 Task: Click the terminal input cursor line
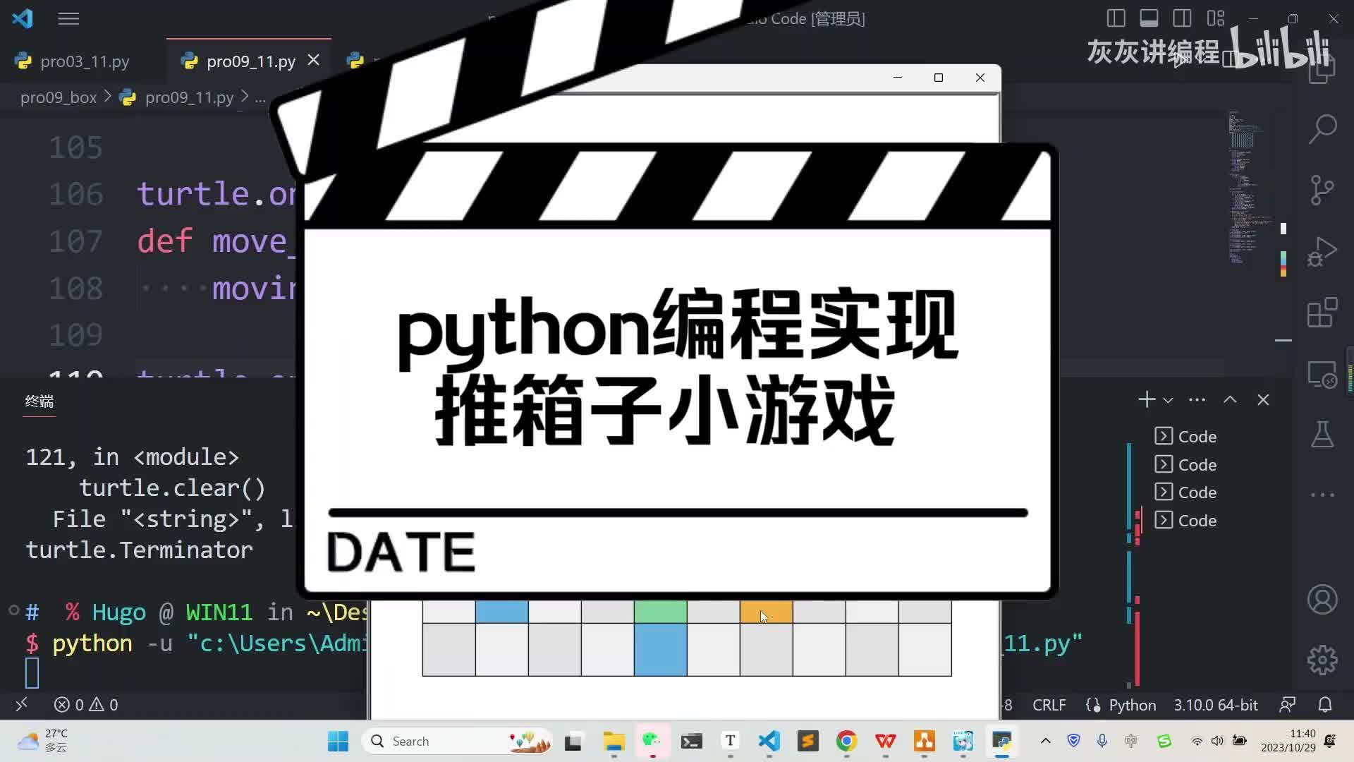[32, 673]
